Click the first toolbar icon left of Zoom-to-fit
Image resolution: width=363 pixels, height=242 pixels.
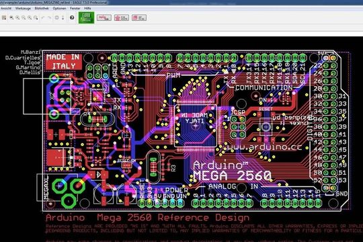pos(4,17)
